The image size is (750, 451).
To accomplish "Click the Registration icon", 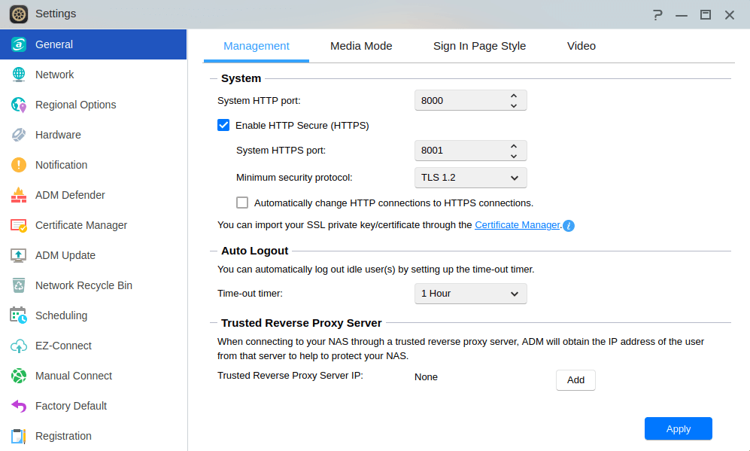I will click(x=19, y=436).
